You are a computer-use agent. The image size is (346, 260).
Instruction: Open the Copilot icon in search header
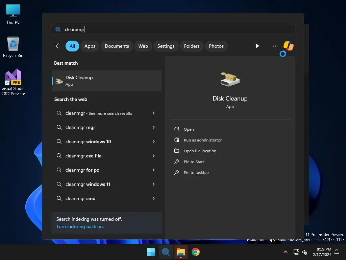click(x=288, y=46)
